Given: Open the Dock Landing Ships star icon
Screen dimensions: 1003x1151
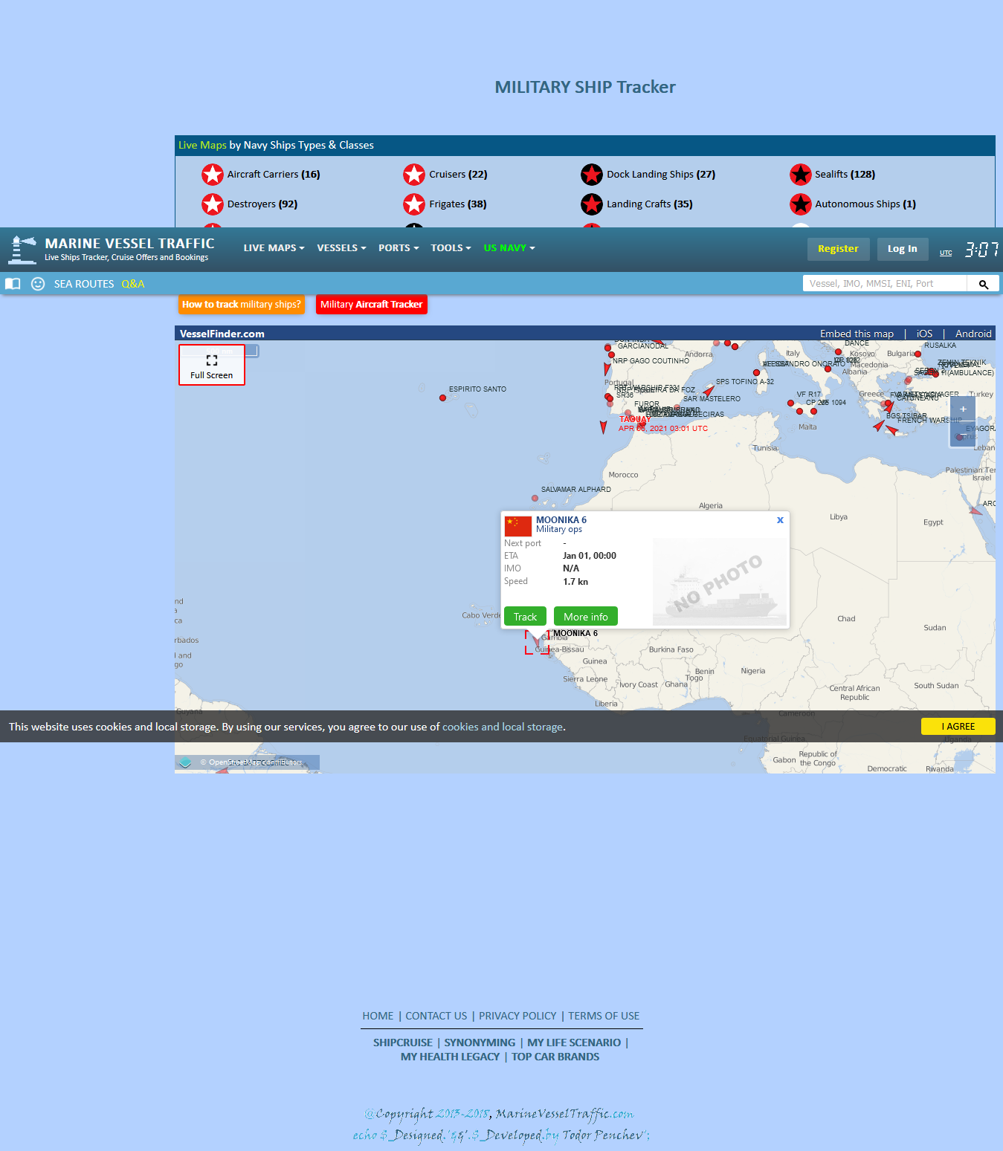Looking at the screenshot, I should point(592,175).
